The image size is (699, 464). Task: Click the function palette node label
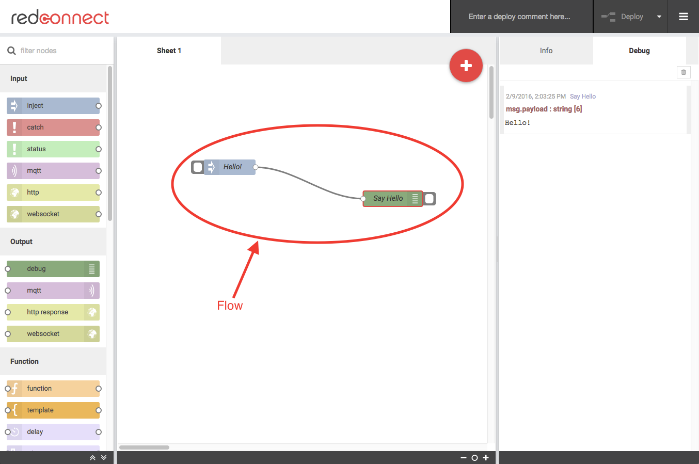point(39,389)
